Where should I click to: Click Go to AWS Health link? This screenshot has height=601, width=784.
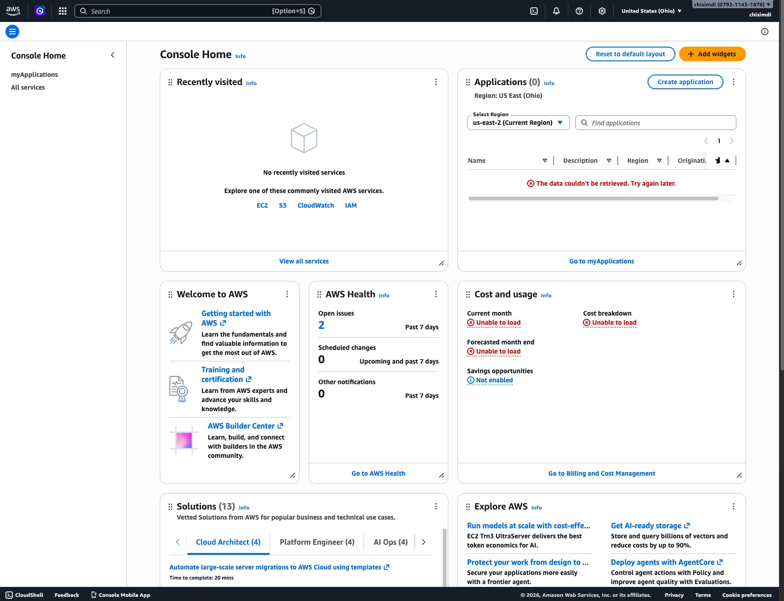click(378, 473)
